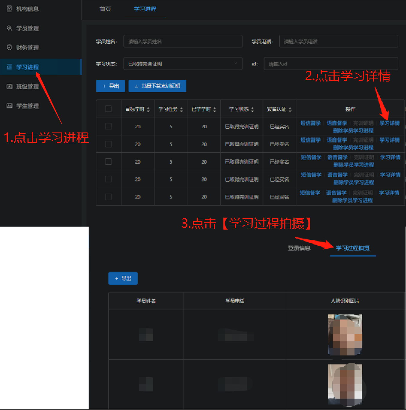The width and height of the screenshot is (406, 410).
Task: Select 学习进程 in the sidebar menu
Action: (27, 67)
